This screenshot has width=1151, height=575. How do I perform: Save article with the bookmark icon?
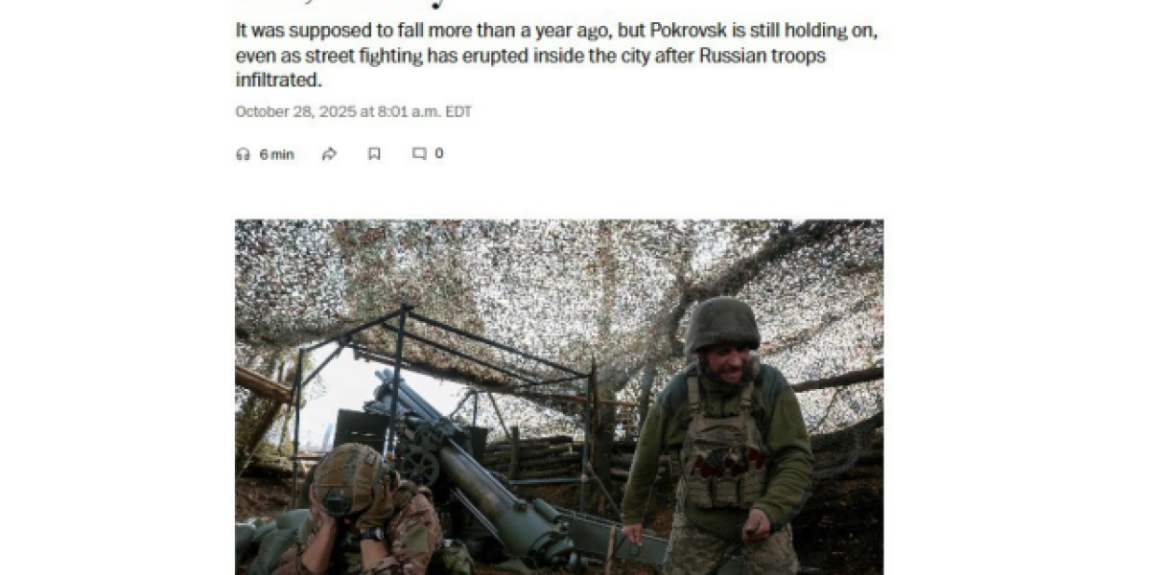pyautogui.click(x=374, y=154)
